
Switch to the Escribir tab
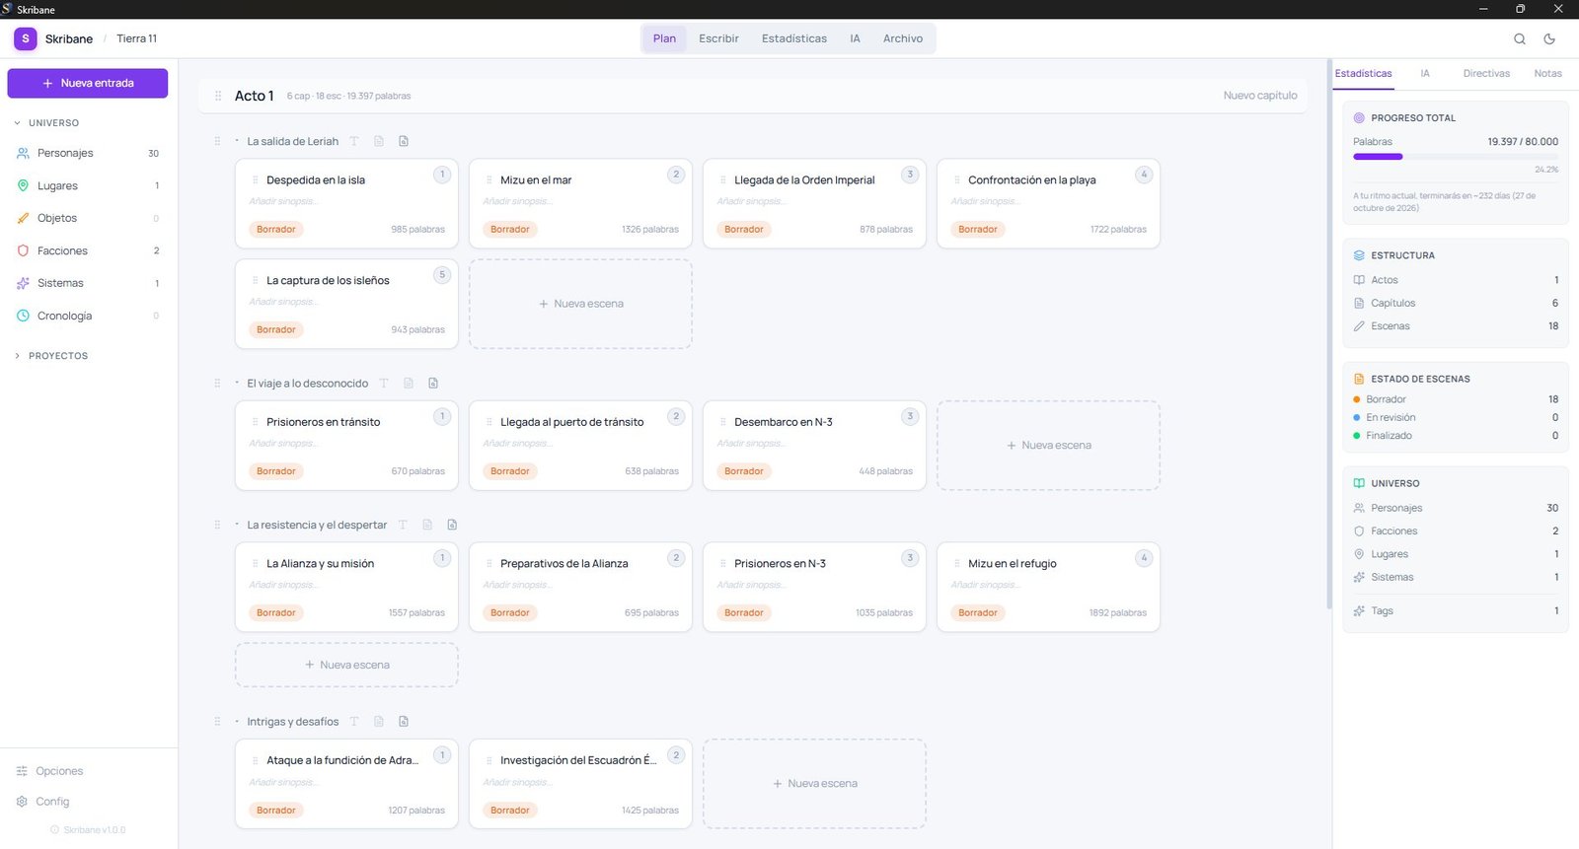[x=718, y=38]
